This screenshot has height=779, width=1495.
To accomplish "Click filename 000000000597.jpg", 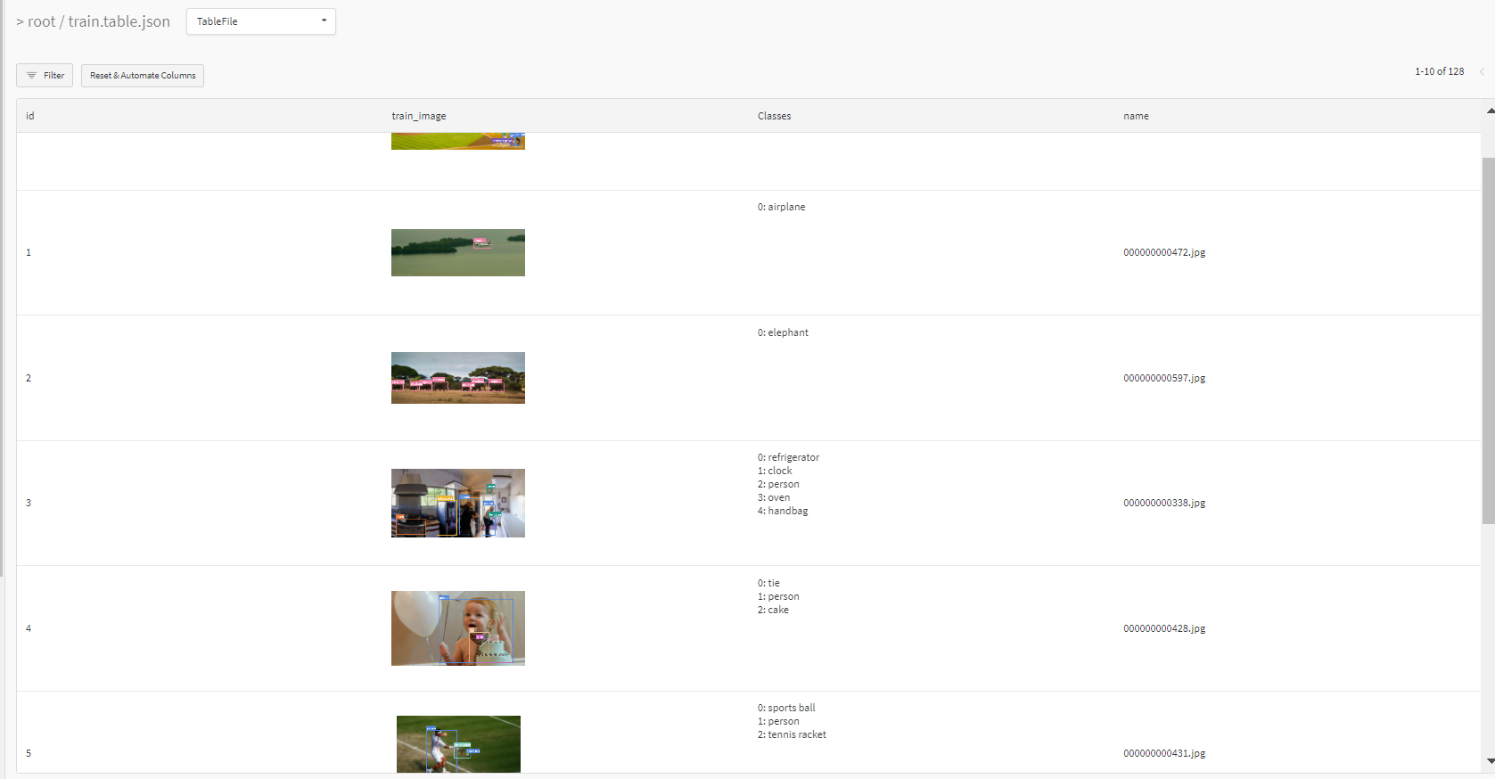I will pos(1164,378).
